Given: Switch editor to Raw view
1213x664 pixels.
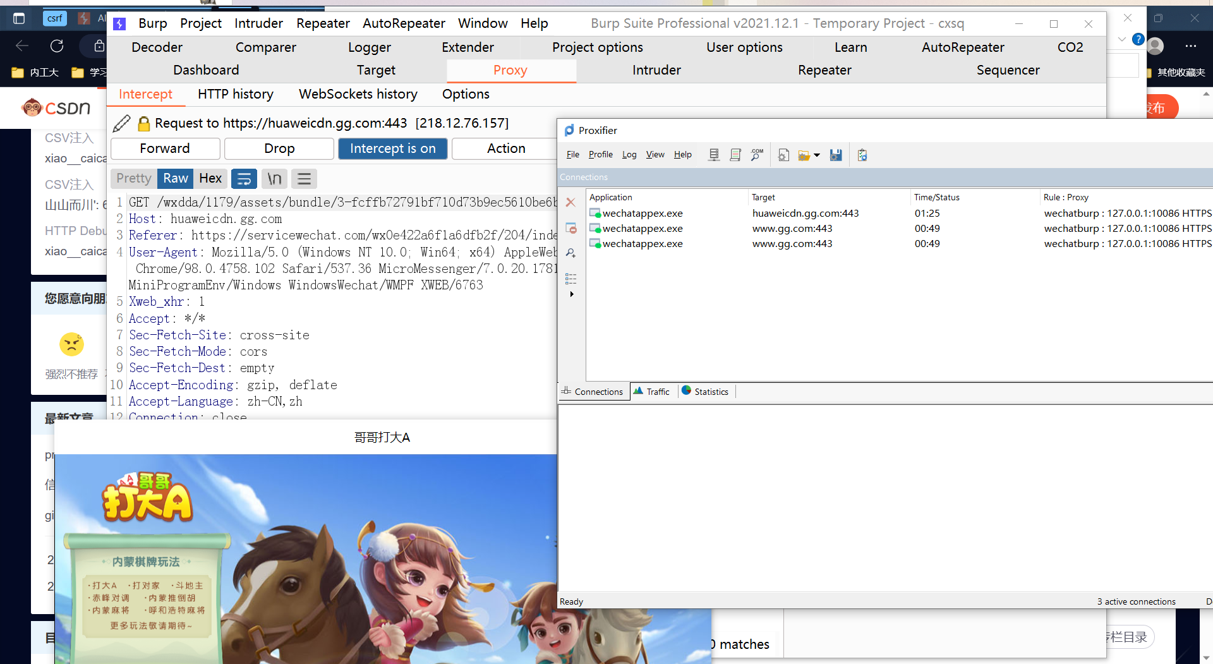Looking at the screenshot, I should point(176,179).
